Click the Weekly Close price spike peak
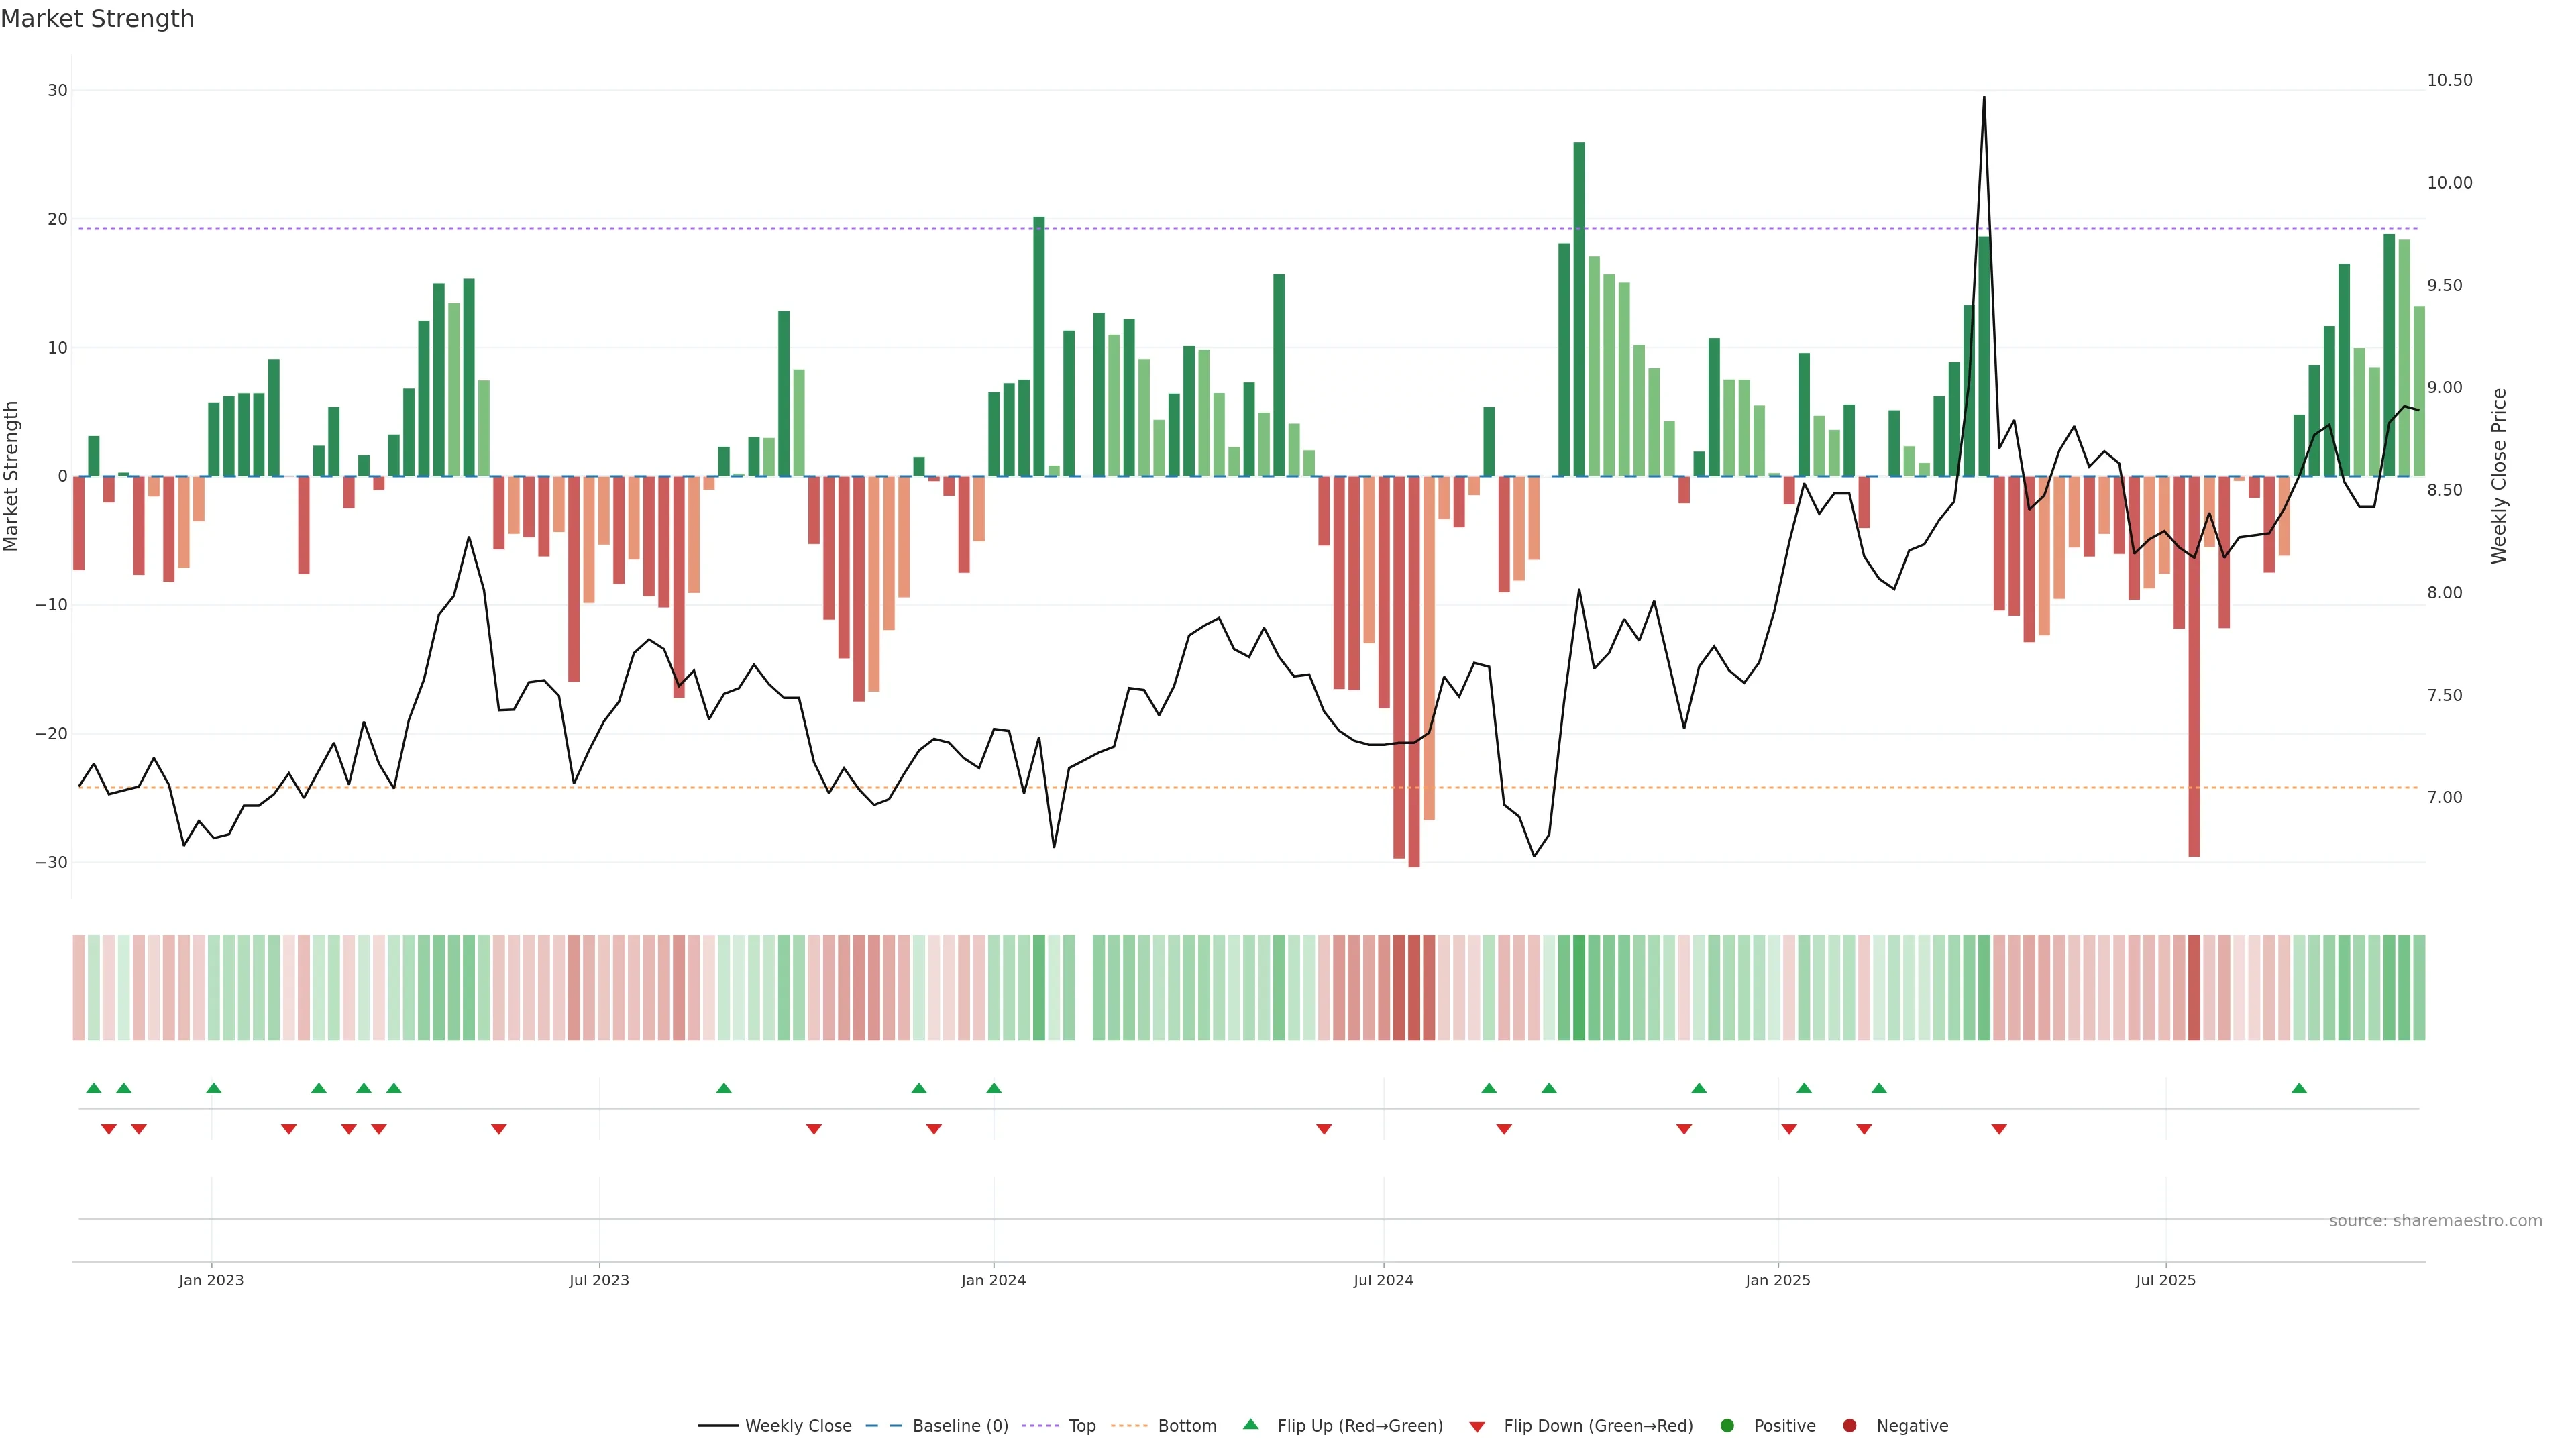Image resolution: width=2576 pixels, height=1449 pixels. (x=1984, y=99)
